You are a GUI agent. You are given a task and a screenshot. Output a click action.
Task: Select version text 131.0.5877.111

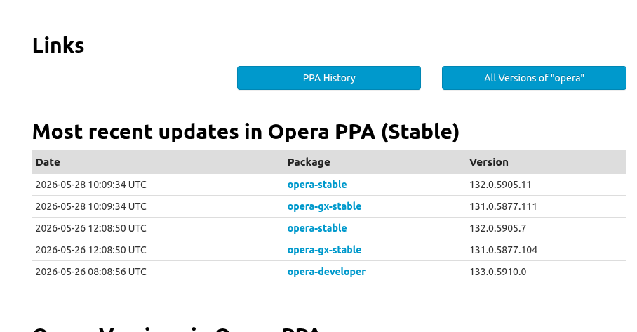point(503,206)
